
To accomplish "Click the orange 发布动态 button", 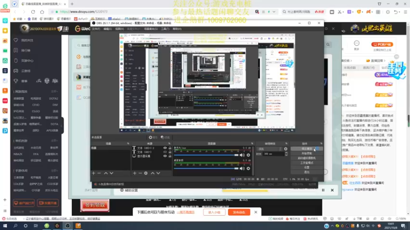I will pyautogui.click(x=239, y=212).
